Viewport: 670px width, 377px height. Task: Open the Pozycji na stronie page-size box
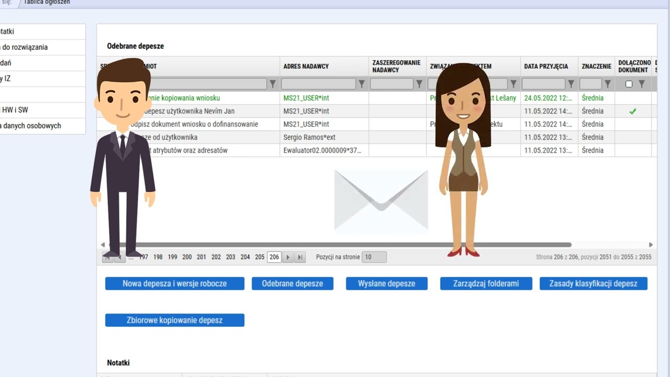(x=374, y=257)
